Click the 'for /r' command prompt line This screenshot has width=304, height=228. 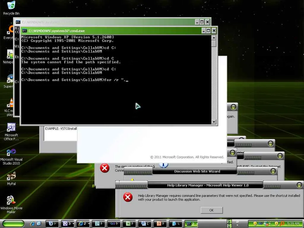click(x=75, y=80)
